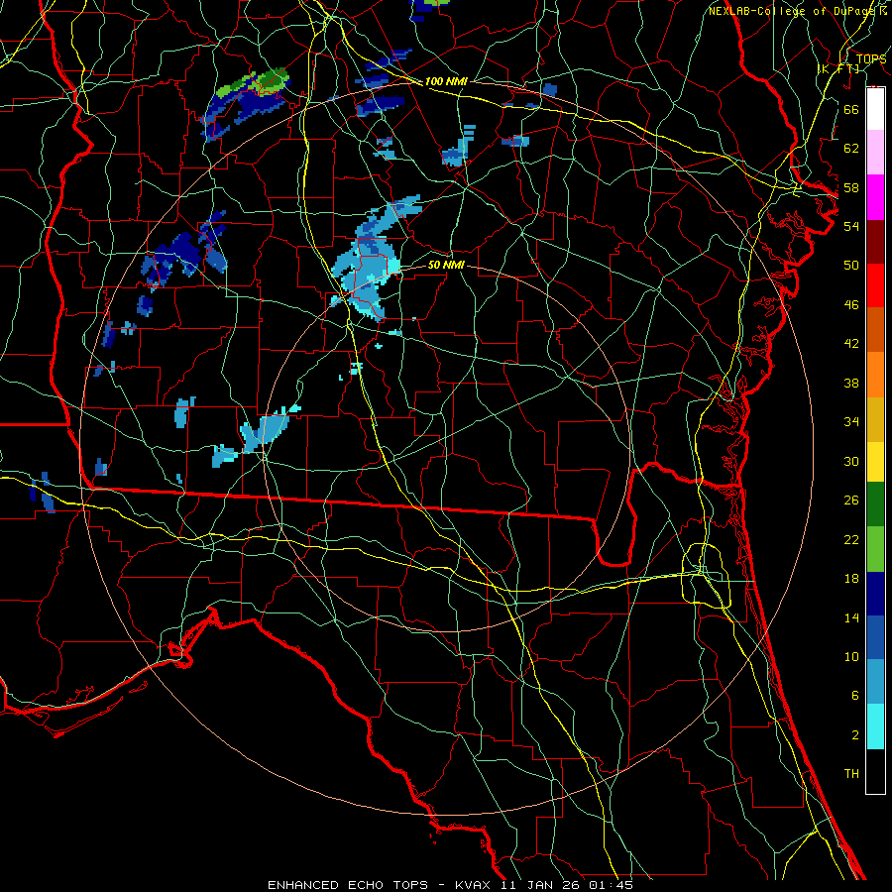This screenshot has width=892, height=892.
Task: Click the 46 value on the scale
Action: [851, 305]
